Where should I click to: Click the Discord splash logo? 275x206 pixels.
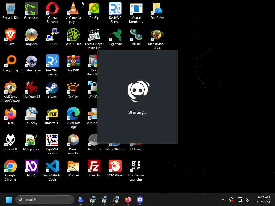tap(138, 91)
